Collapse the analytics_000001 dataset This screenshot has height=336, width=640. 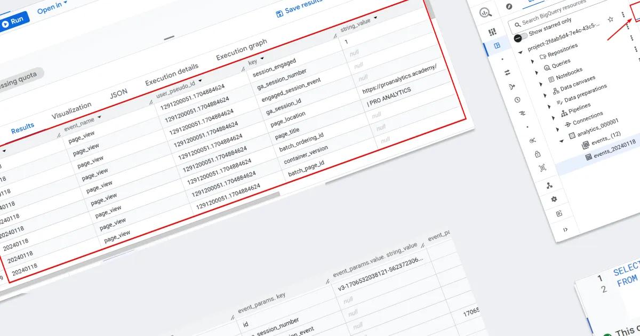(x=561, y=141)
